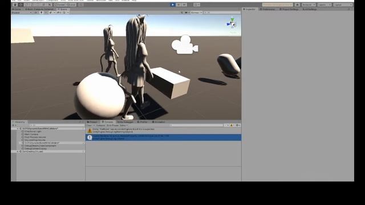The height and width of the screenshot is (205, 365).
Task: Click the scene orientation gizmo
Action: [x=232, y=23]
